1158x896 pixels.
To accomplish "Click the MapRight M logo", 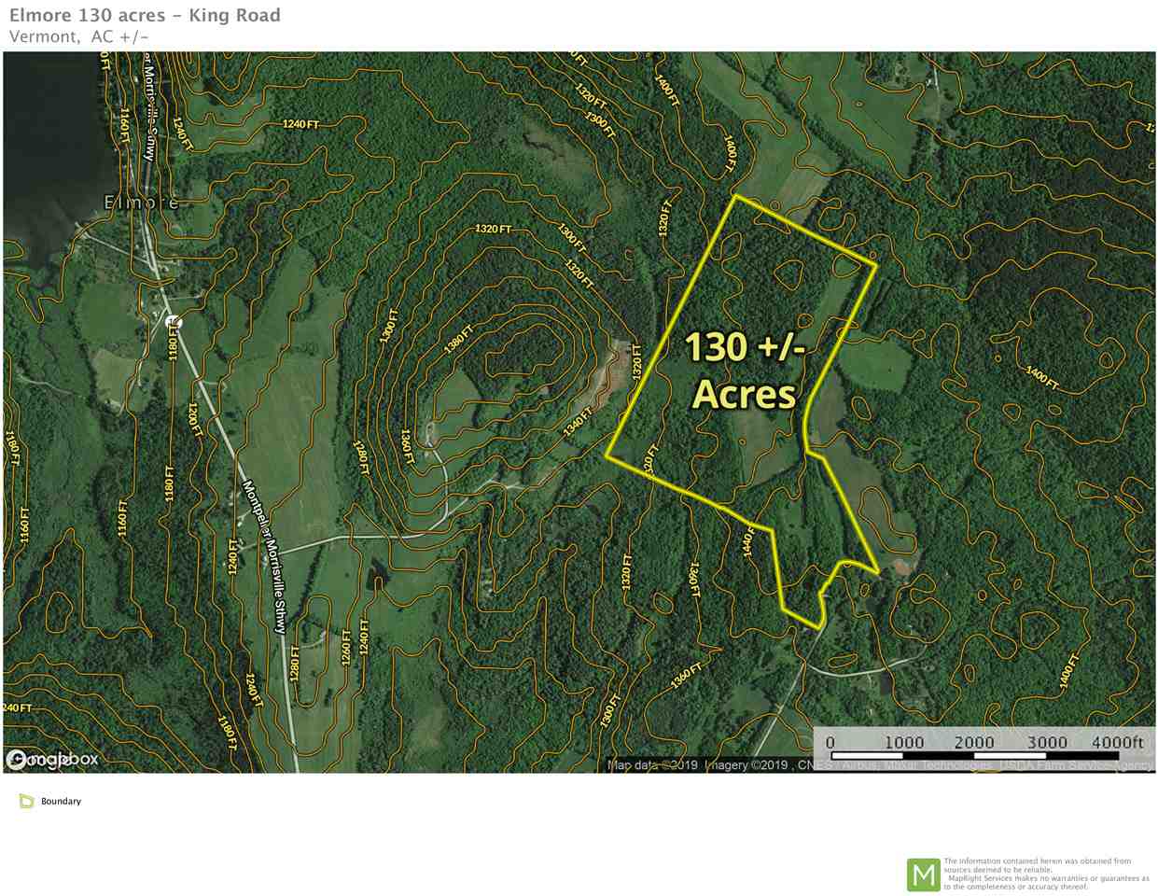I will (x=923, y=875).
